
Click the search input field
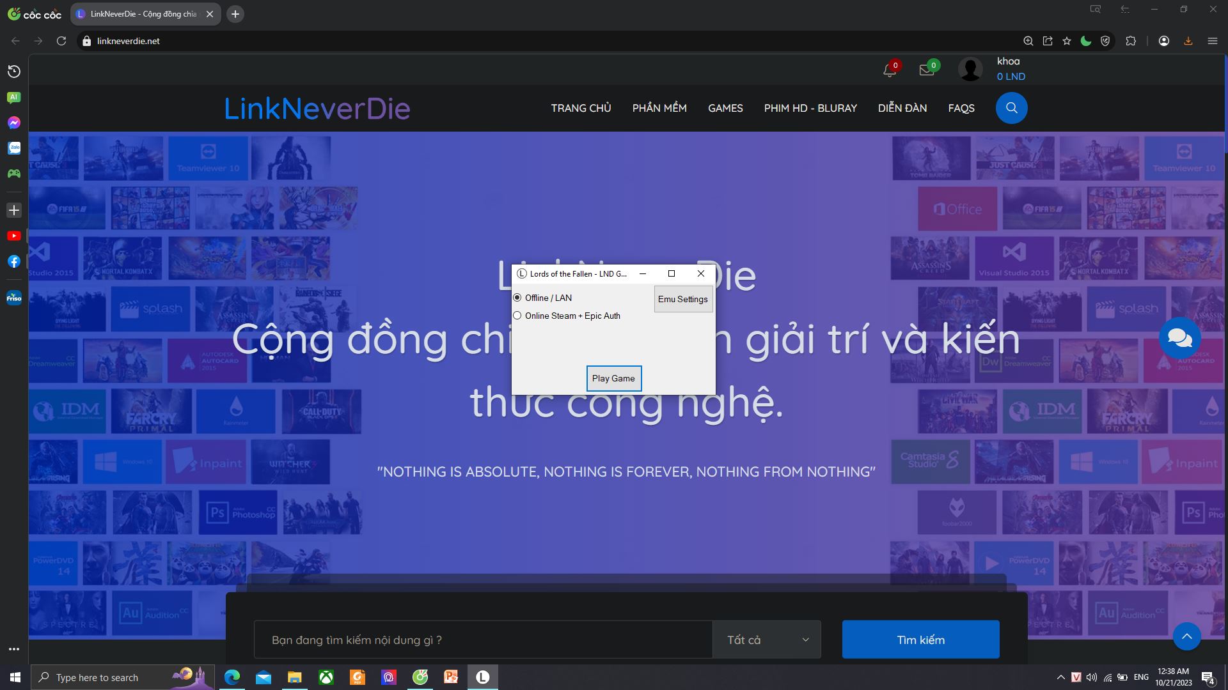click(484, 640)
